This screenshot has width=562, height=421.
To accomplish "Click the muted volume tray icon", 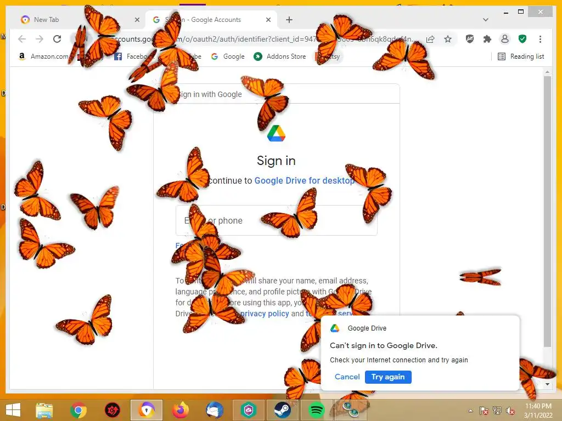I will click(x=510, y=411).
